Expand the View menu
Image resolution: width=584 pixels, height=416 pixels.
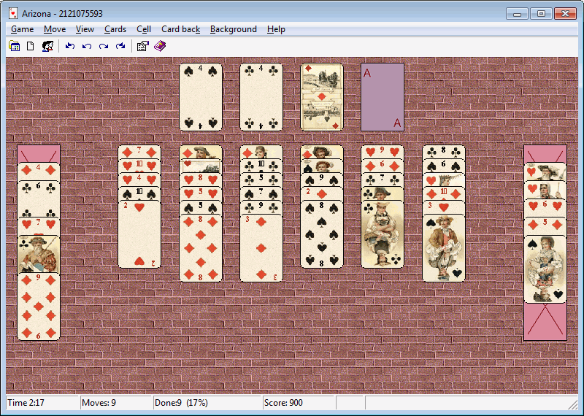tap(85, 29)
